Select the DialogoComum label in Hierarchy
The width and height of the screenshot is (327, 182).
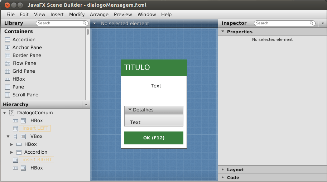point(35,113)
